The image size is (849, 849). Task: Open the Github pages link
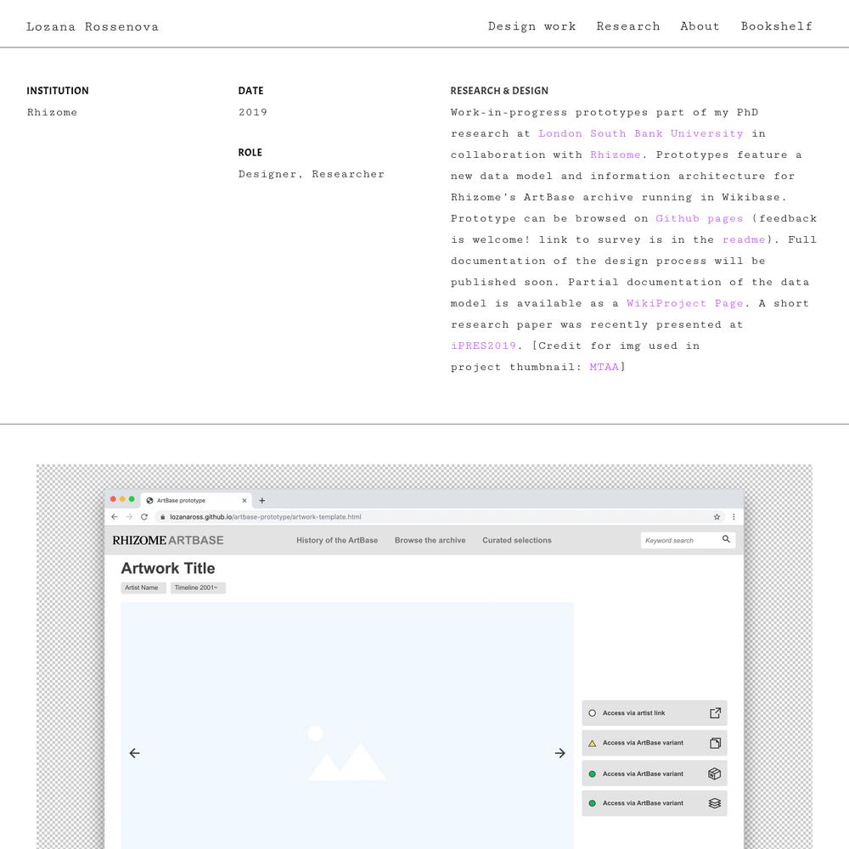pyautogui.click(x=699, y=218)
